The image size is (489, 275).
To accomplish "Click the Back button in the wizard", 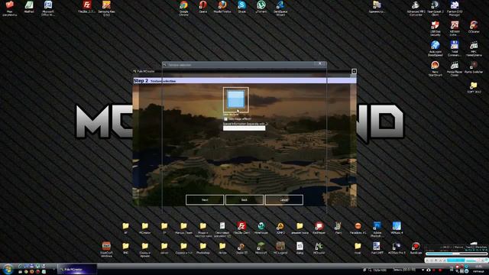I will click(244, 200).
